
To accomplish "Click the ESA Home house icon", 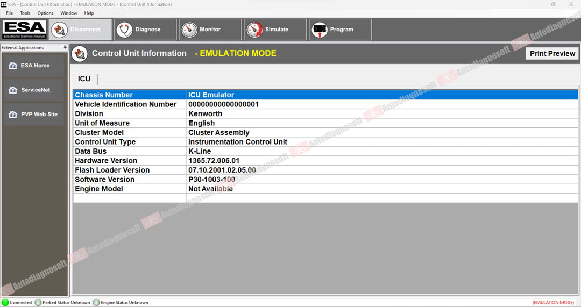I will (12, 66).
